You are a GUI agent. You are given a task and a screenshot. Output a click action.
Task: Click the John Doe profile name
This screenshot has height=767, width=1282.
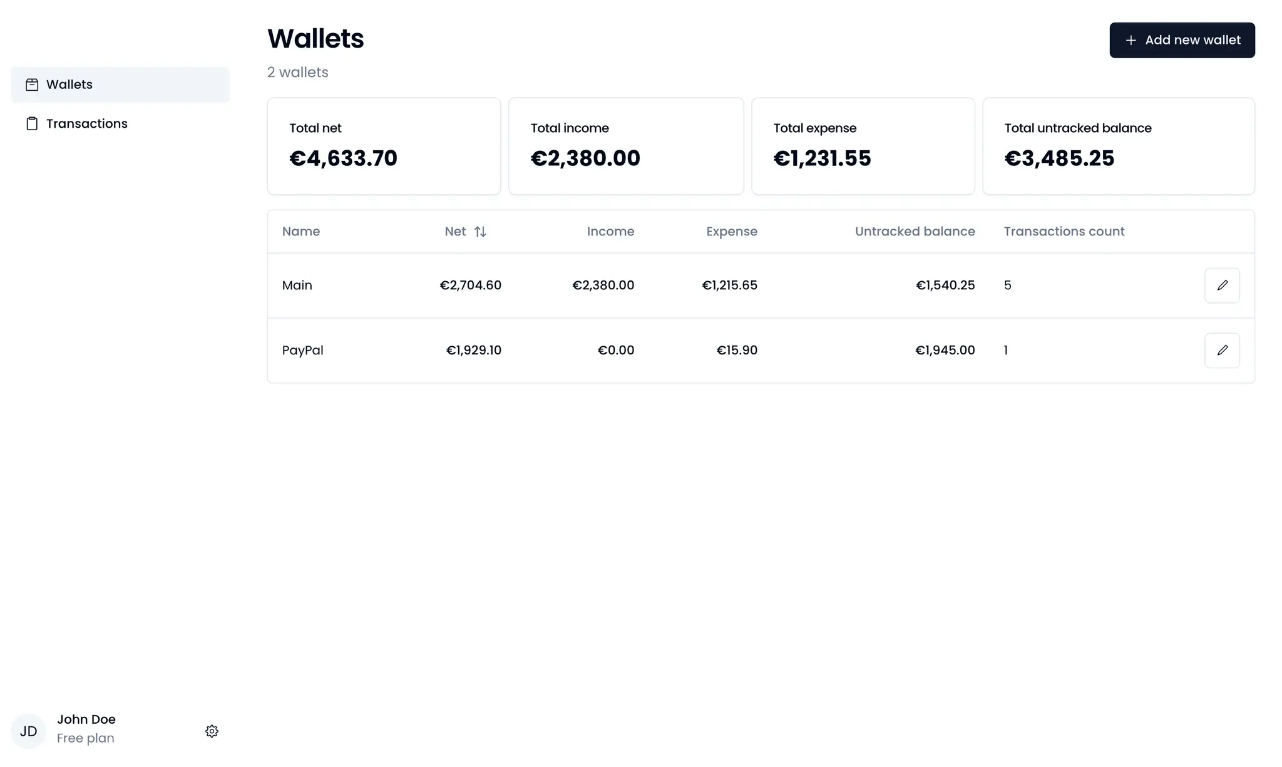pyautogui.click(x=86, y=719)
